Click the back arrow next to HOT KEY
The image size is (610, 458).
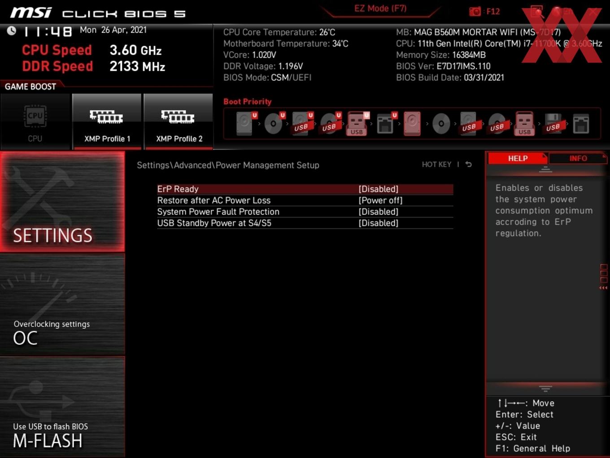tap(468, 164)
